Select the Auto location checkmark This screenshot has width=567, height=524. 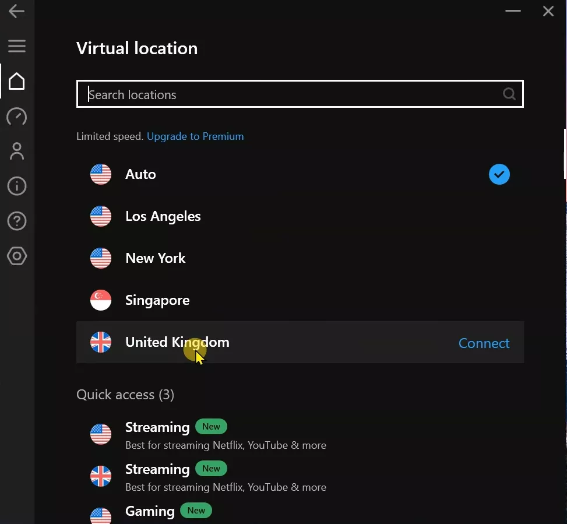pos(499,174)
